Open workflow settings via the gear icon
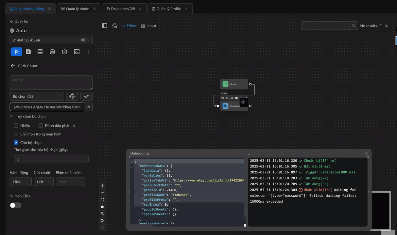The height and width of the screenshot is (235, 397). pyautogui.click(x=64, y=52)
